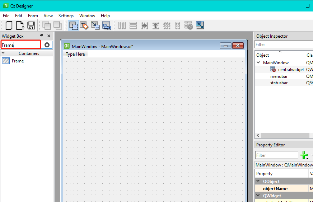Screen dimensions: 313x202
Task: Collapse the MainWindow tree node
Action: (x=258, y=62)
